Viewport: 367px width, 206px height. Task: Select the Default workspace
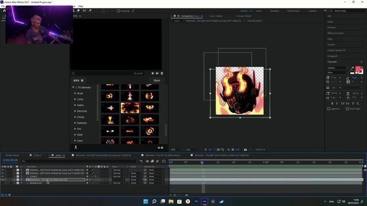click(244, 11)
